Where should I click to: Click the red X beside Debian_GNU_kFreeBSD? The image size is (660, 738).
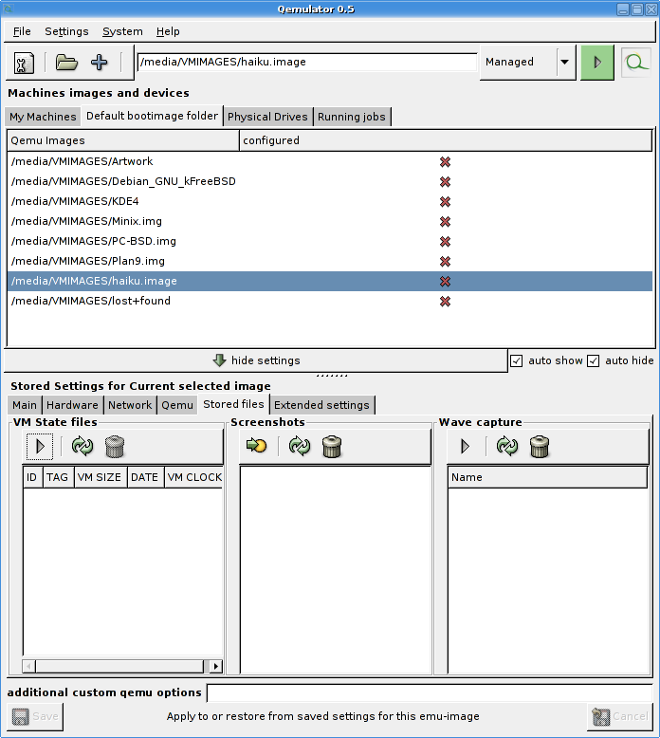coord(445,182)
